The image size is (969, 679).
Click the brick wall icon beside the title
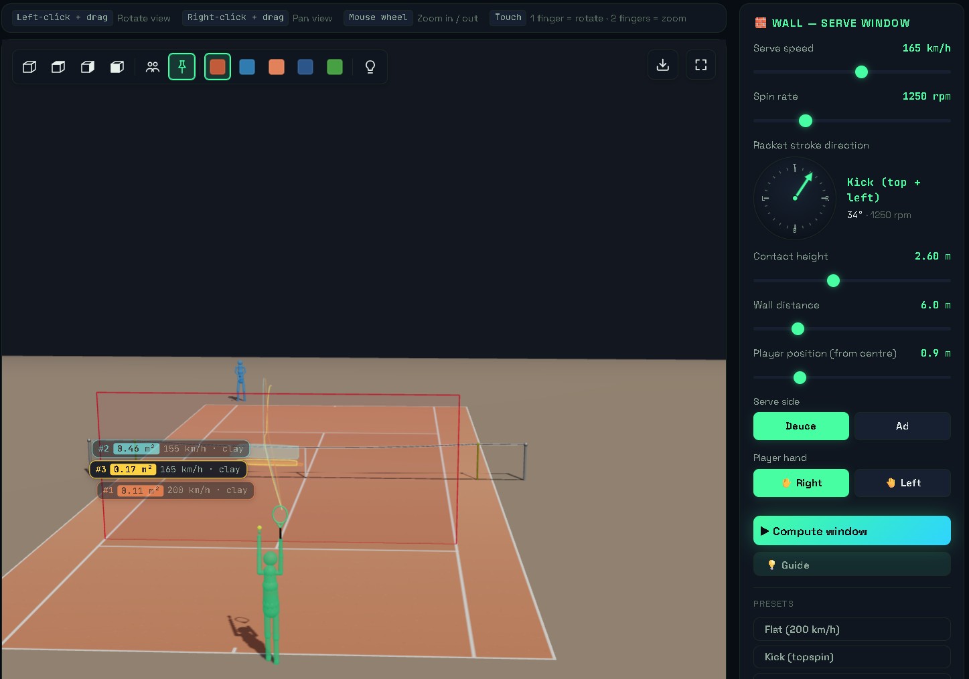pyautogui.click(x=761, y=23)
